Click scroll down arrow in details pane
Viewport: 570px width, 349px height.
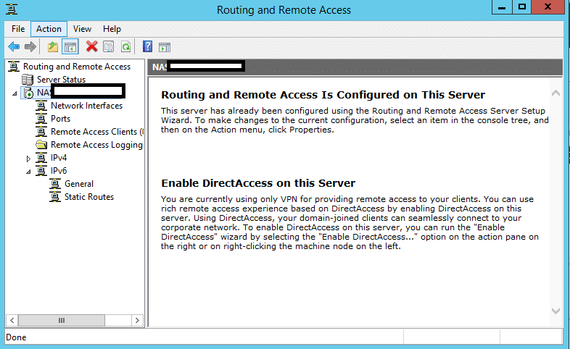[555, 311]
